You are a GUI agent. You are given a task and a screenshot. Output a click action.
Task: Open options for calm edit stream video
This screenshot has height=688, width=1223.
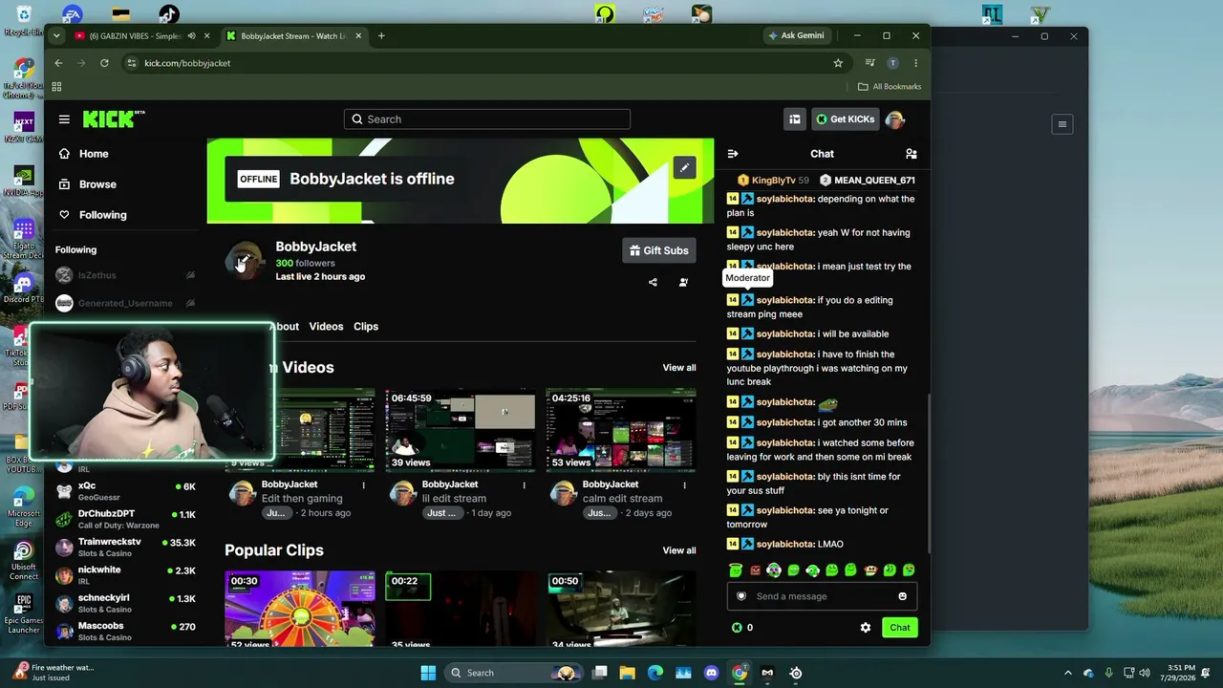[684, 485]
